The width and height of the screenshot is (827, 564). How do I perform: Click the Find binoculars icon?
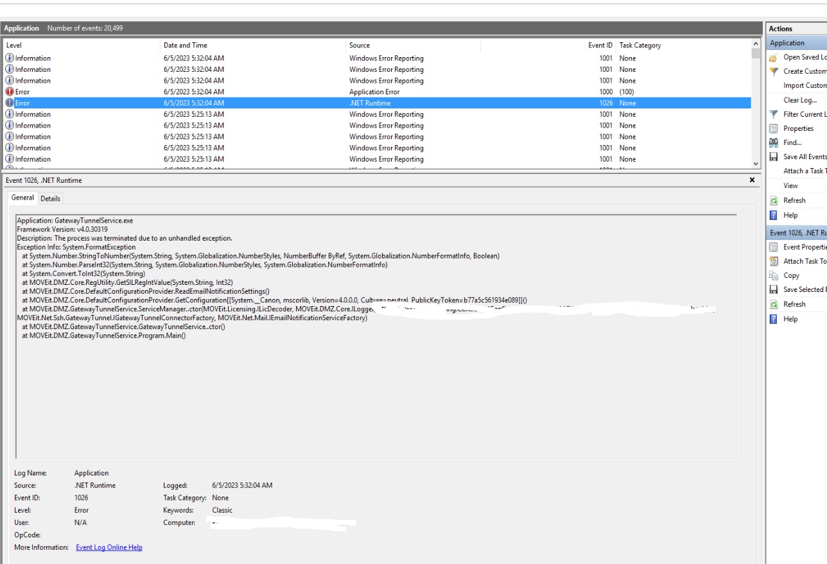(774, 142)
